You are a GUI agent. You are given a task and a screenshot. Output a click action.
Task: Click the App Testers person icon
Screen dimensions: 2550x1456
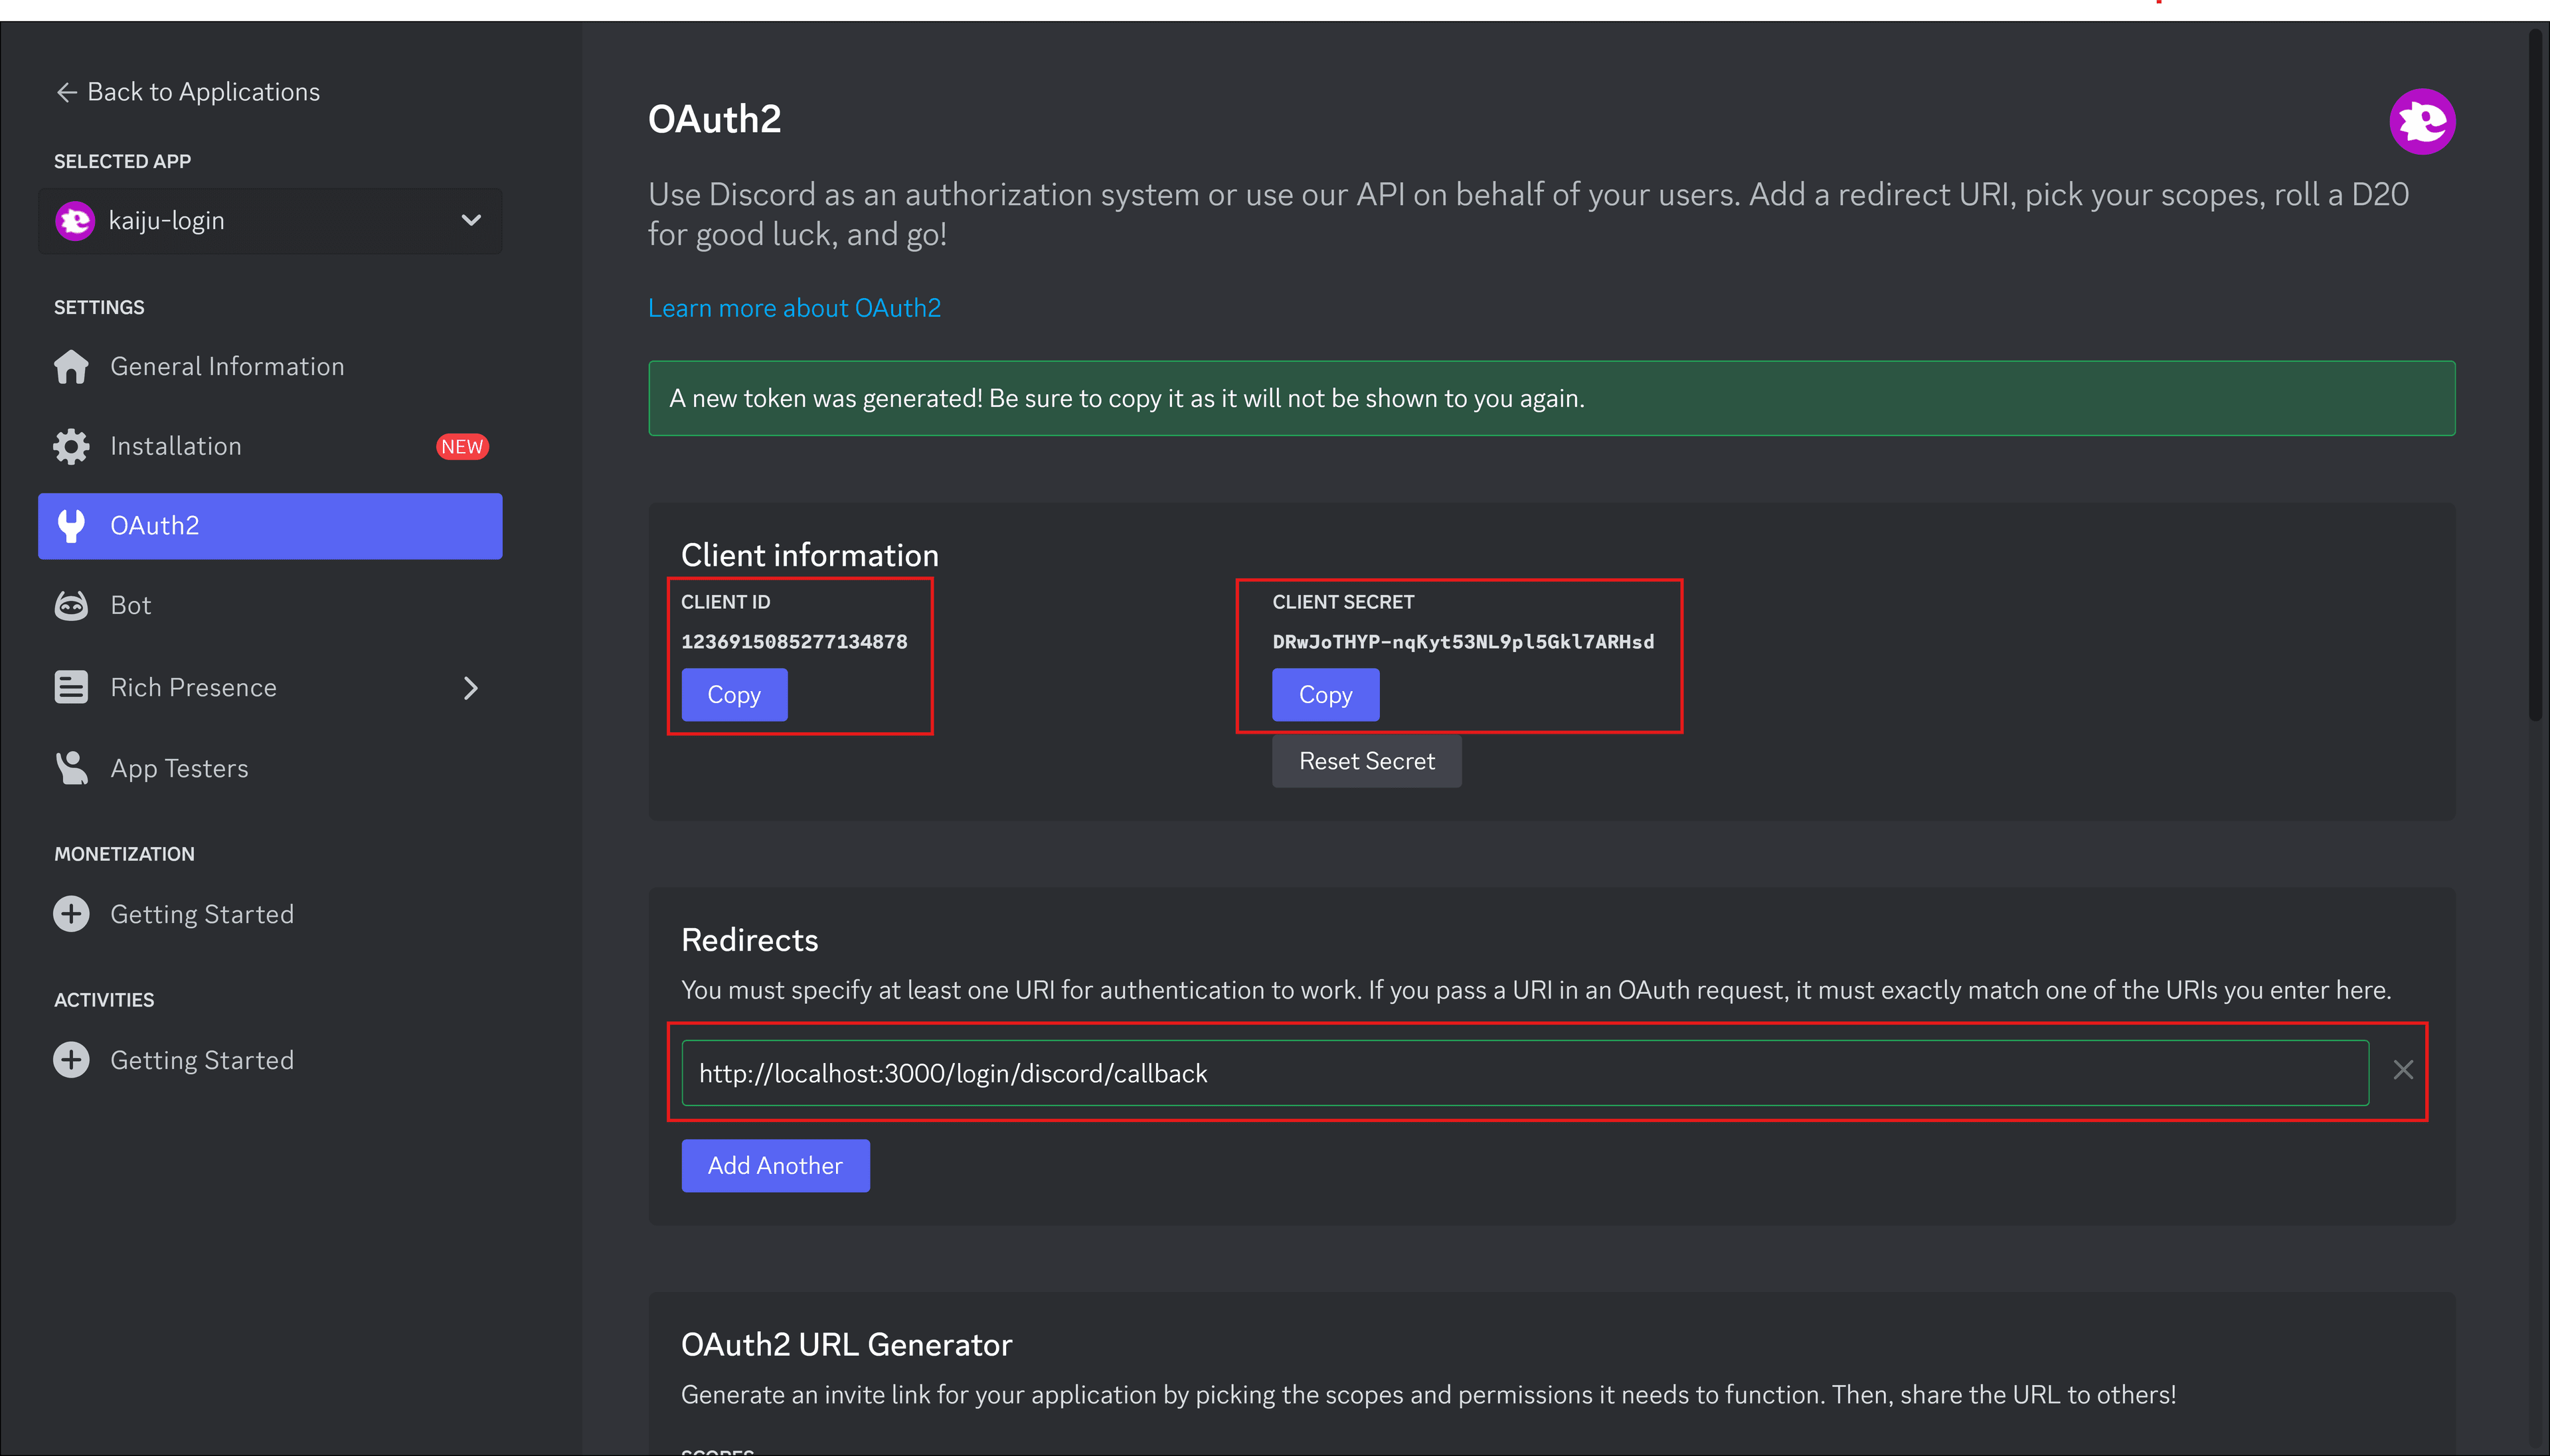71,768
